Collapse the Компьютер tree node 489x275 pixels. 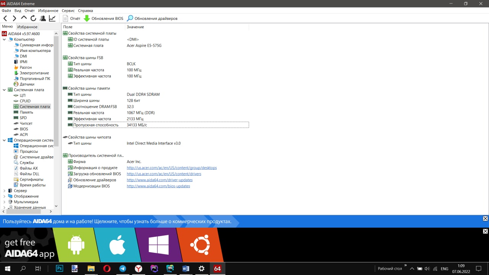pos(4,39)
